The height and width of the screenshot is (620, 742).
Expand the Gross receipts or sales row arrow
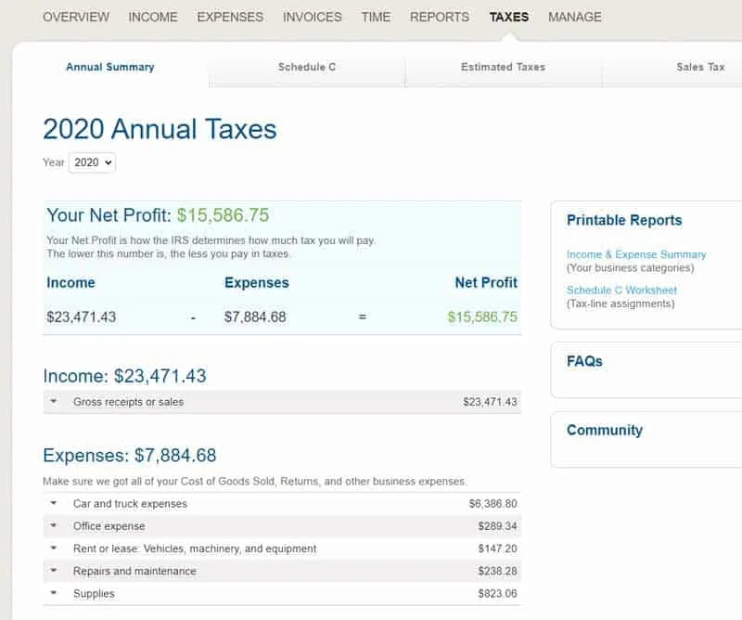[x=54, y=402]
